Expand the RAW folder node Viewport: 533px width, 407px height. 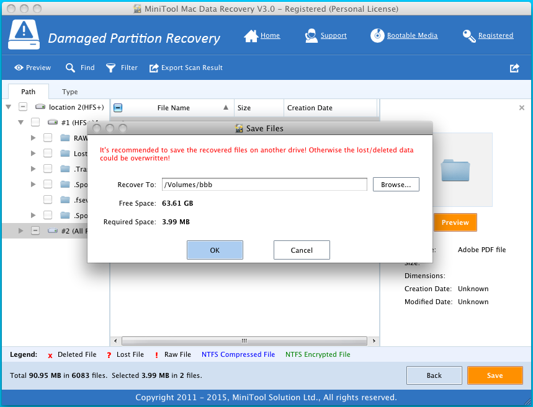coord(33,138)
